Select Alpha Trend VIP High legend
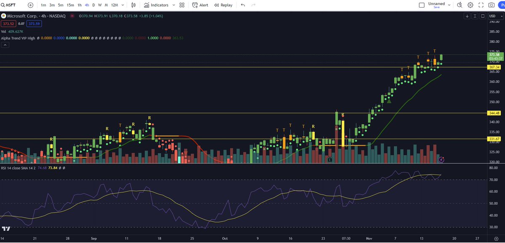This screenshot has height=243, width=505. [18, 38]
